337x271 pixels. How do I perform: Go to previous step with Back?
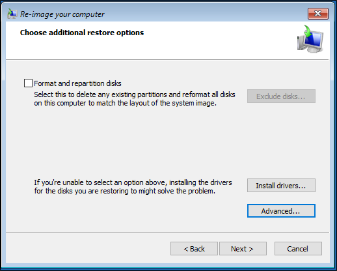(x=194, y=249)
